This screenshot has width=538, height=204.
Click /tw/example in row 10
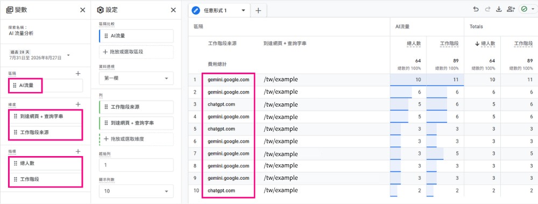point(281,190)
